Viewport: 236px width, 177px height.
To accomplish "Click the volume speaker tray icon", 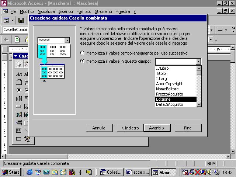I will coord(209,172).
